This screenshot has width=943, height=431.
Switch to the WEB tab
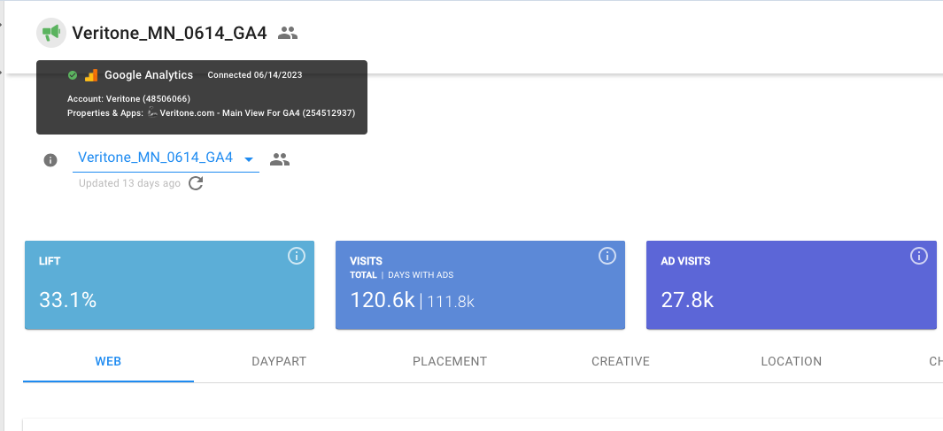pos(108,361)
